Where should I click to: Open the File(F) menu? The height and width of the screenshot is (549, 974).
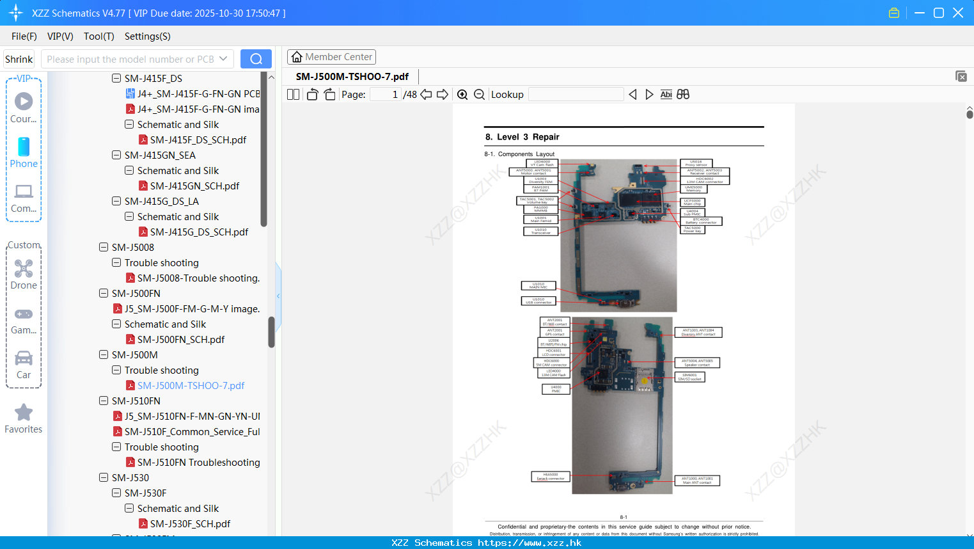[x=24, y=36]
